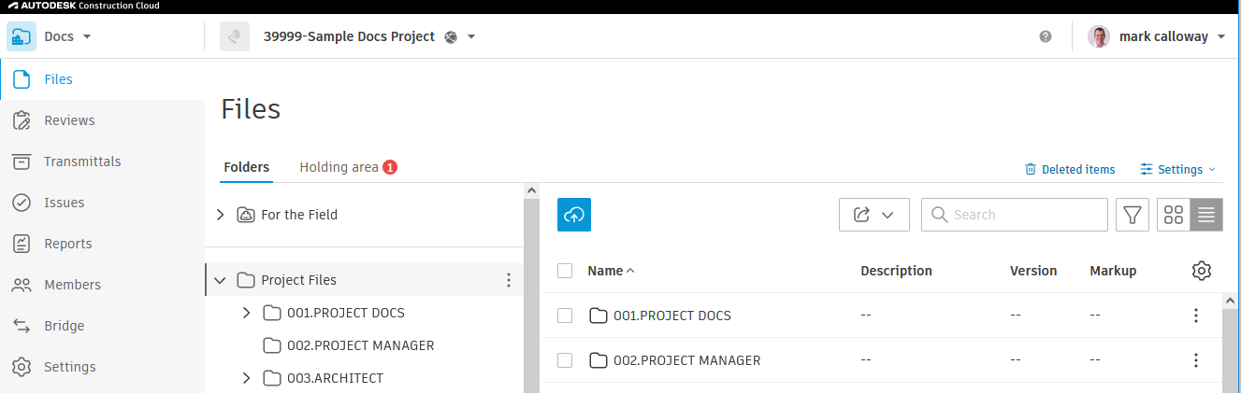Open help question mark icon
1241x393 pixels.
coord(1046,36)
